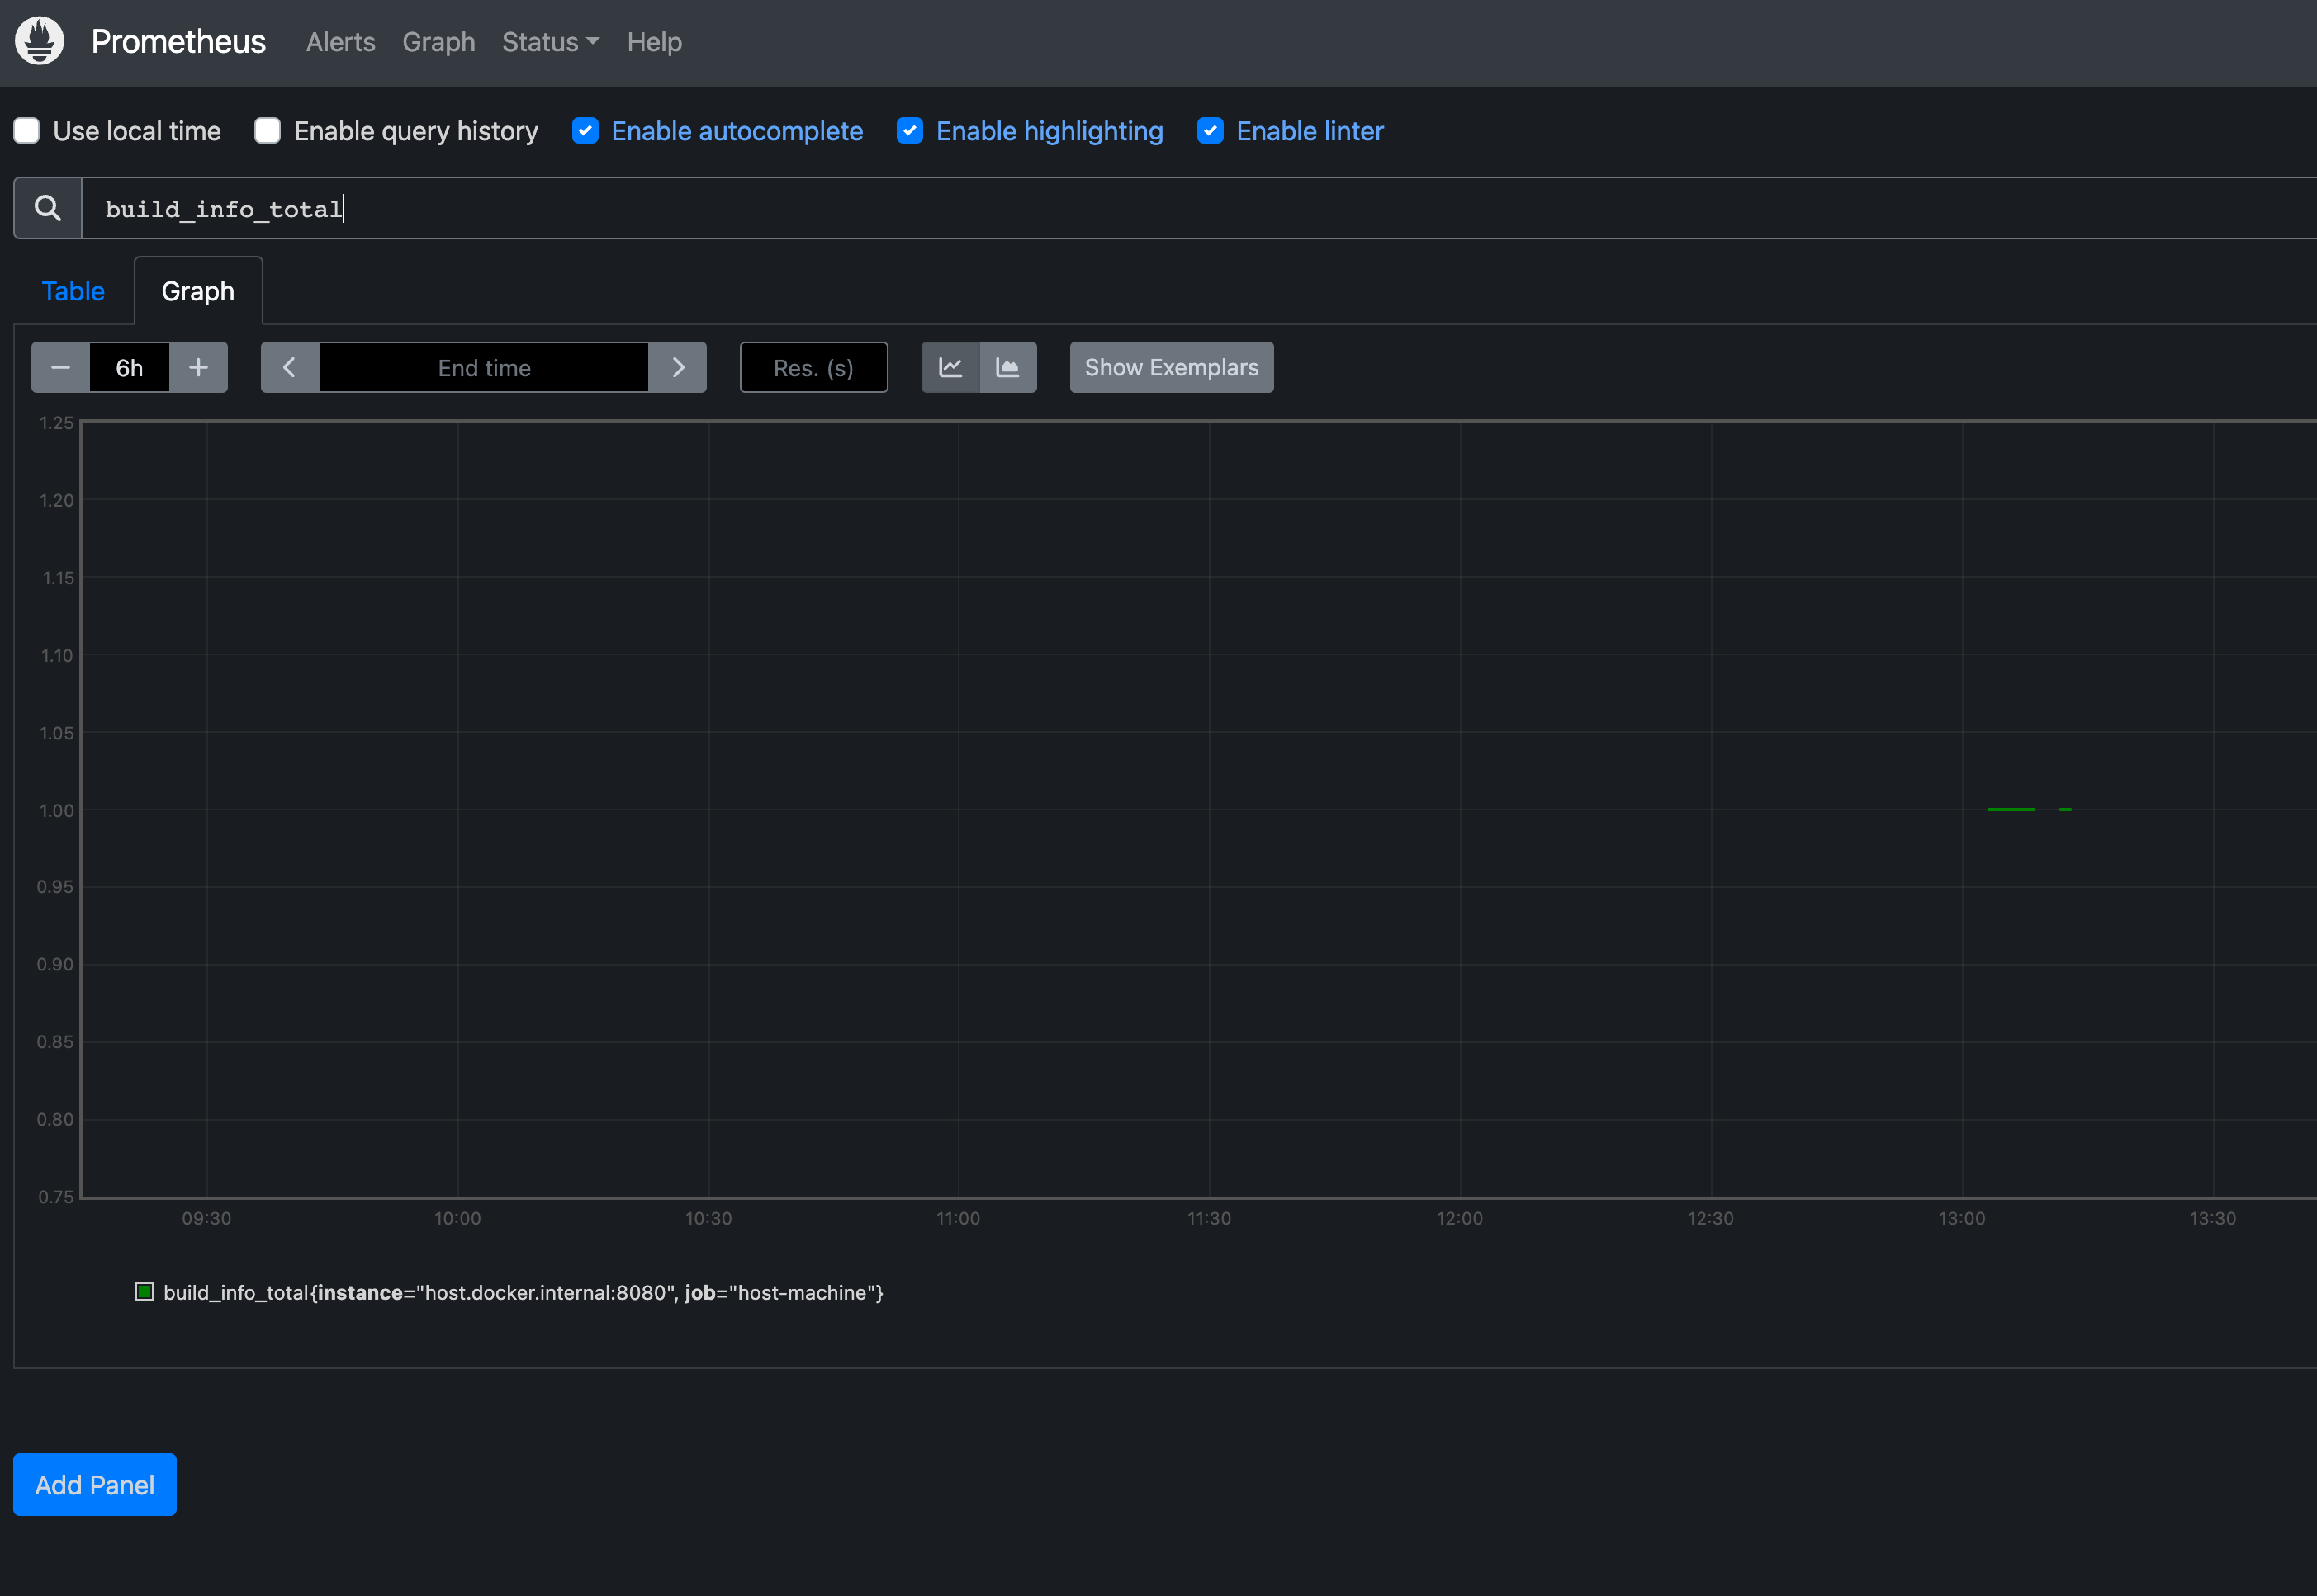Image resolution: width=2317 pixels, height=1596 pixels.
Task: Click the Prometheus logo icon
Action: pos(39,41)
